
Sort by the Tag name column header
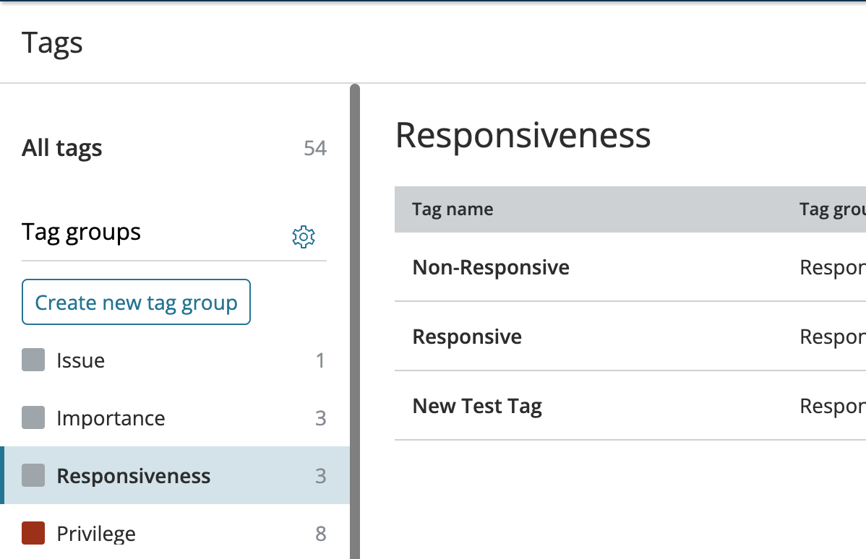[x=453, y=209]
